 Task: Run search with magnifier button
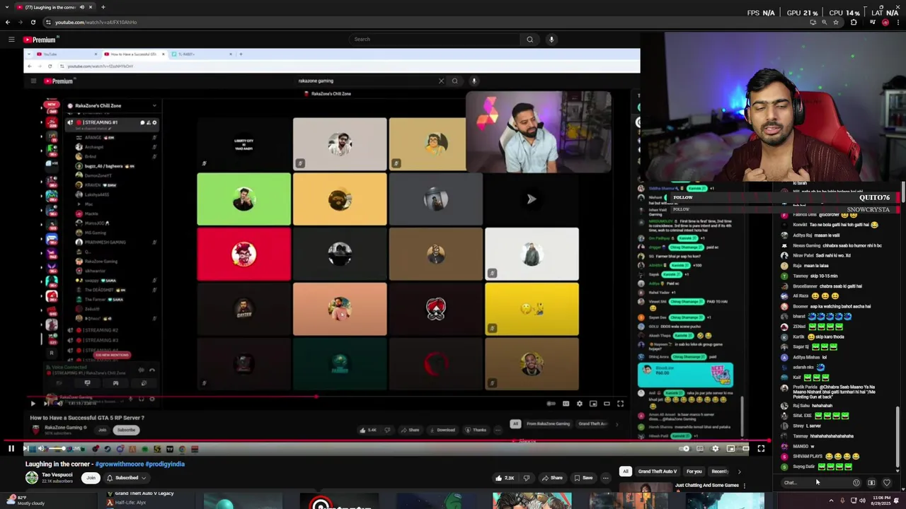(529, 40)
